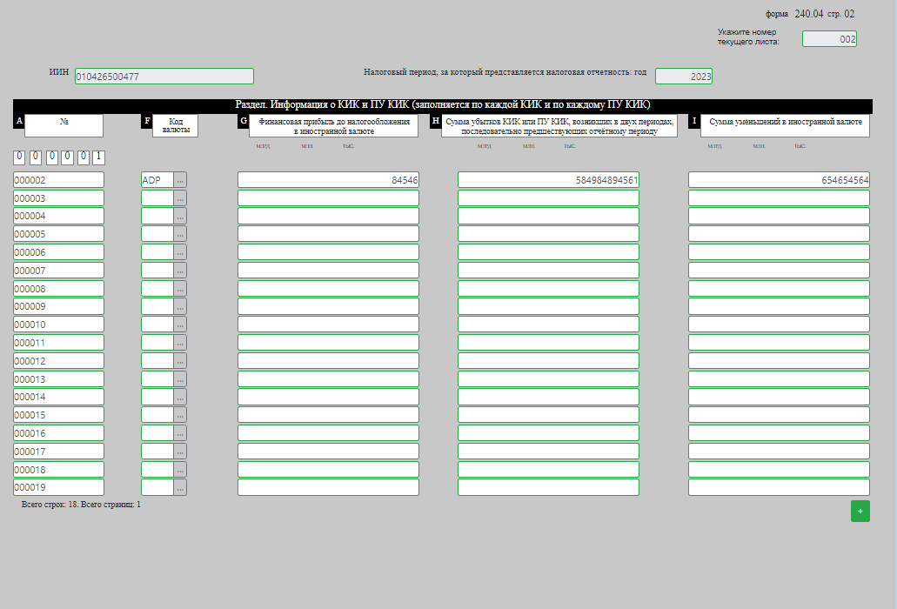Click currency code text field in row 000006
This screenshot has height=609, width=897.
point(157,252)
